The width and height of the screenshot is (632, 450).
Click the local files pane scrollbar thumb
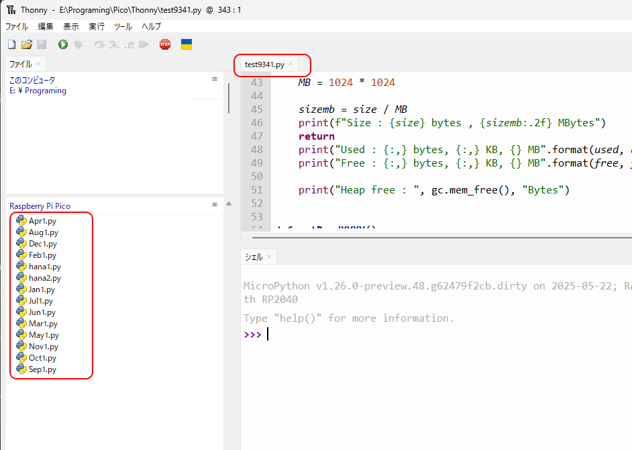(229, 98)
